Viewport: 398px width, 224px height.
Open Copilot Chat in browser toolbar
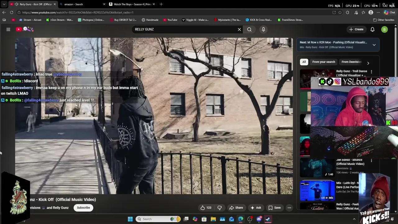coord(389,12)
